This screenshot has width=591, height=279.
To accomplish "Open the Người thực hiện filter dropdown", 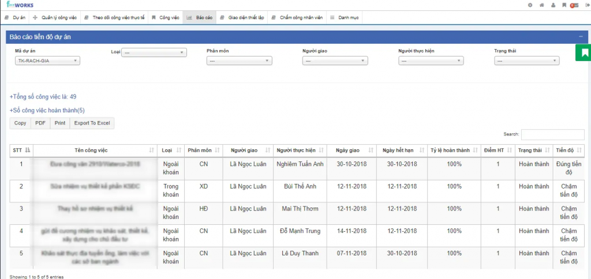I will [x=431, y=61].
